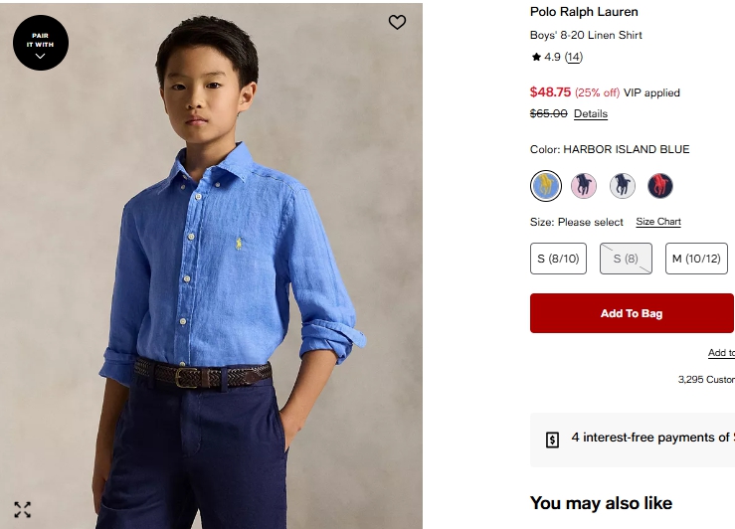Image resolution: width=735 pixels, height=529 pixels.
Task: Open the Size Chart link
Action: pyautogui.click(x=658, y=222)
